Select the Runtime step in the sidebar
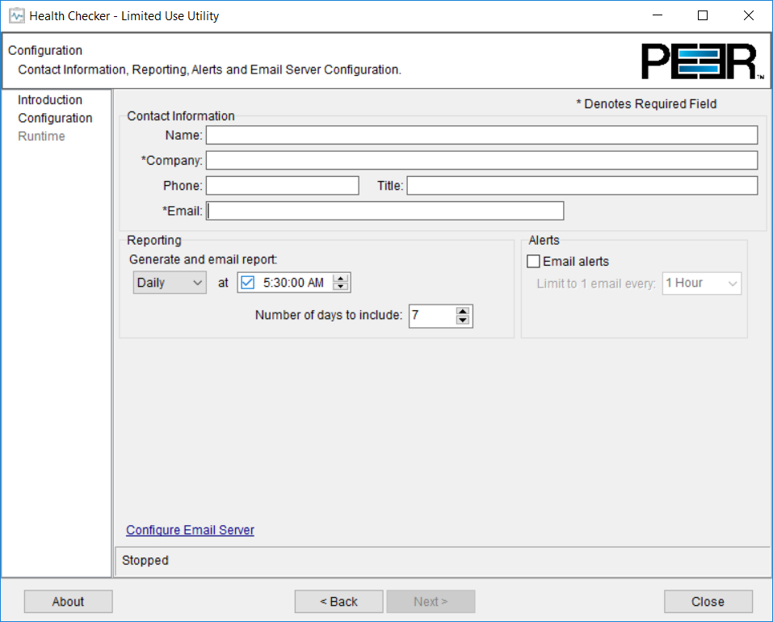The width and height of the screenshot is (773, 622). point(41,136)
